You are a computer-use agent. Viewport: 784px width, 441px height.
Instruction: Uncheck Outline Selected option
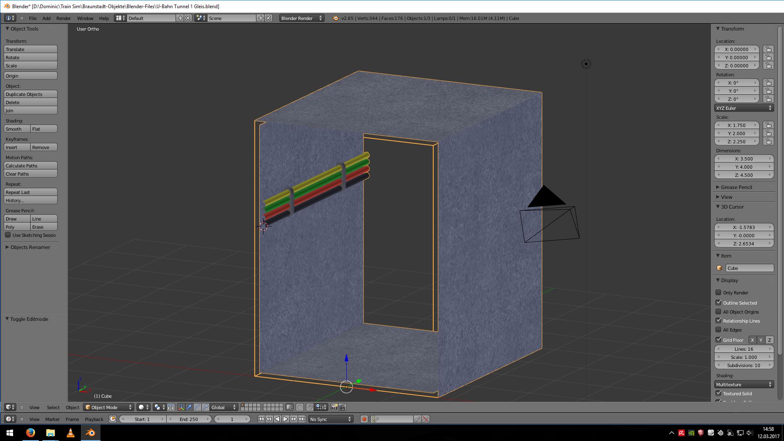click(718, 303)
